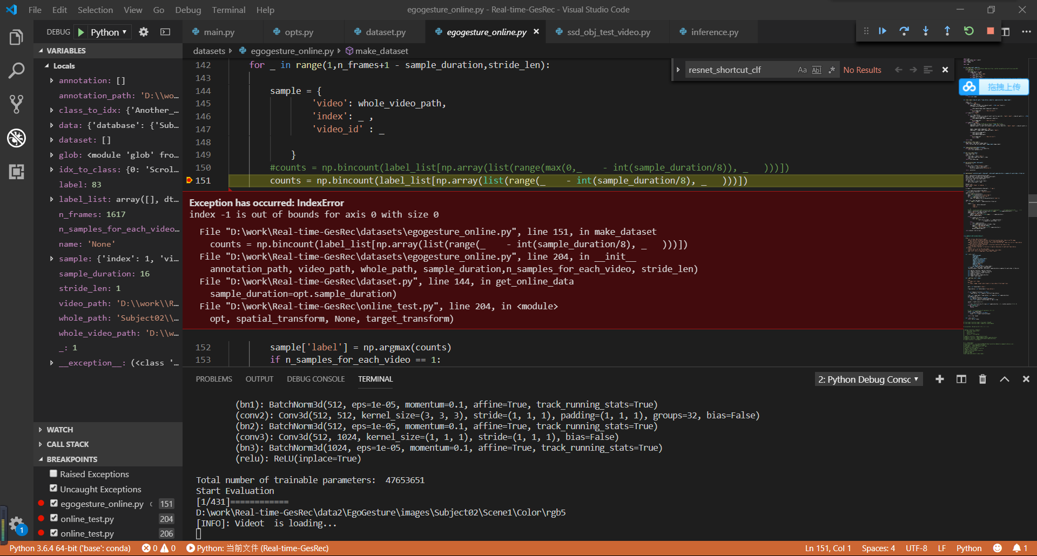The image size is (1037, 556).
Task: Open the Source Control view
Action: pyautogui.click(x=16, y=104)
